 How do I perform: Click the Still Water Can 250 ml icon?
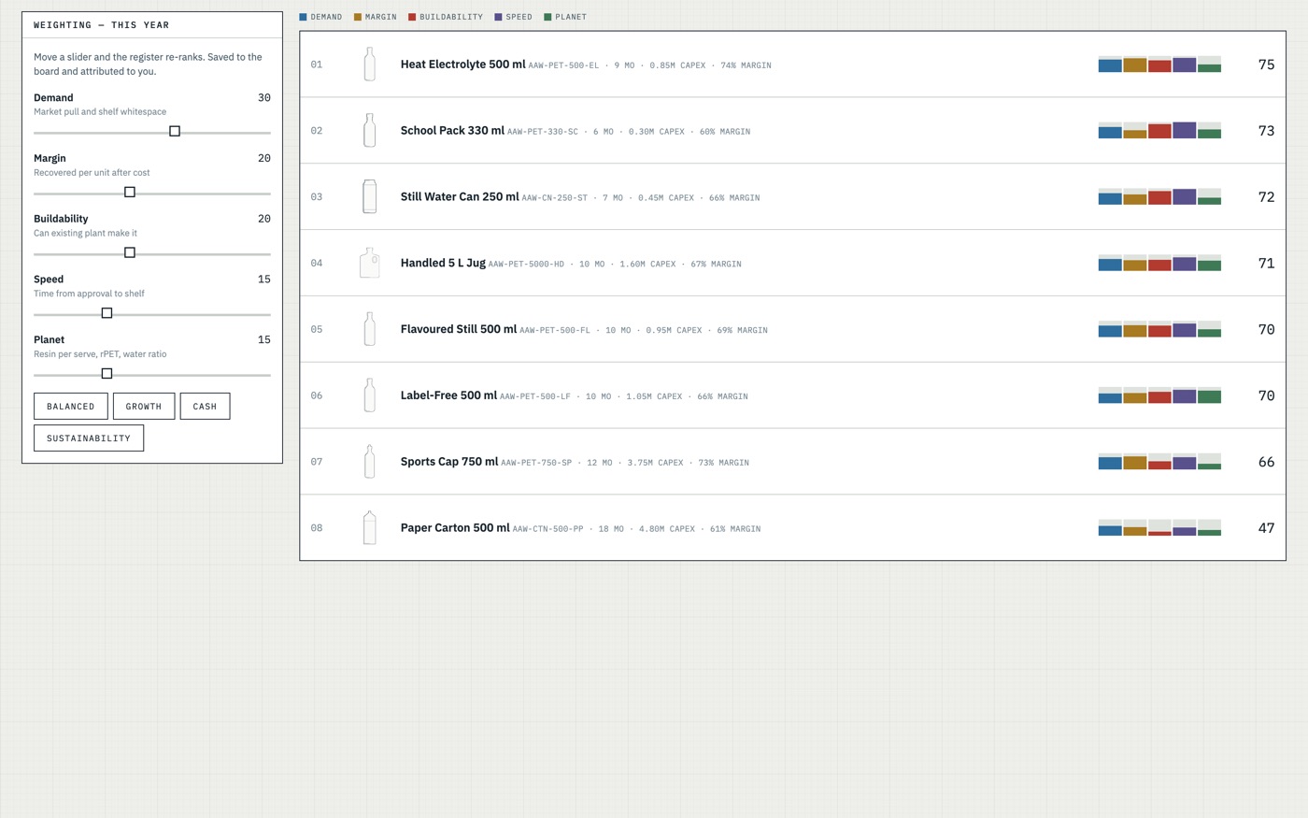pyautogui.click(x=370, y=196)
